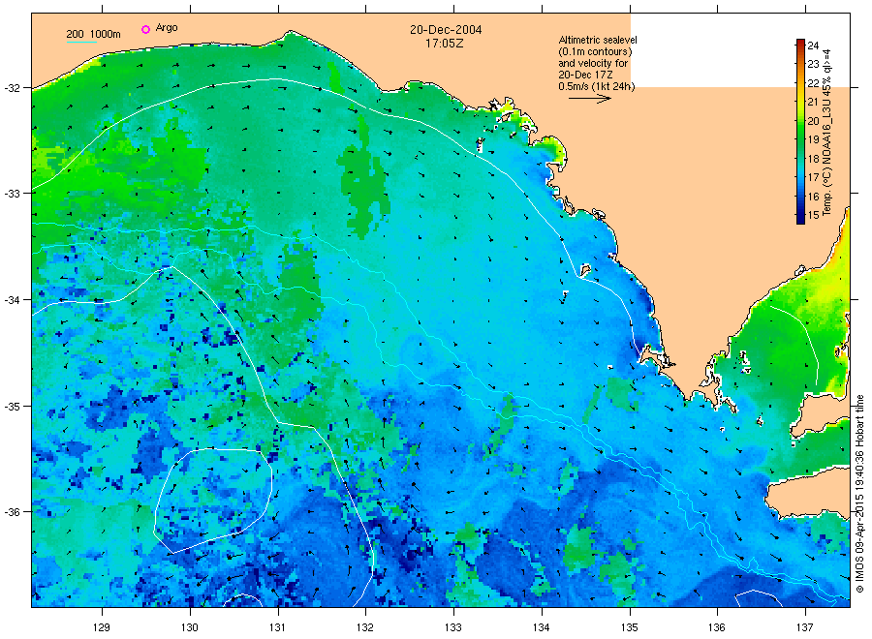This screenshot has height=639, width=872.
Task: Click the longitude axis label 136
Action: tap(717, 627)
